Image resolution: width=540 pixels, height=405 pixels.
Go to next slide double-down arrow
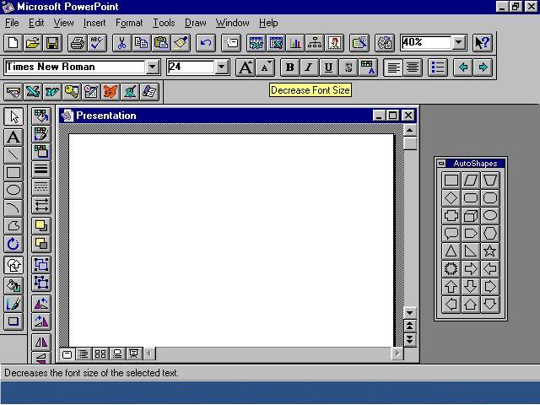coord(410,340)
